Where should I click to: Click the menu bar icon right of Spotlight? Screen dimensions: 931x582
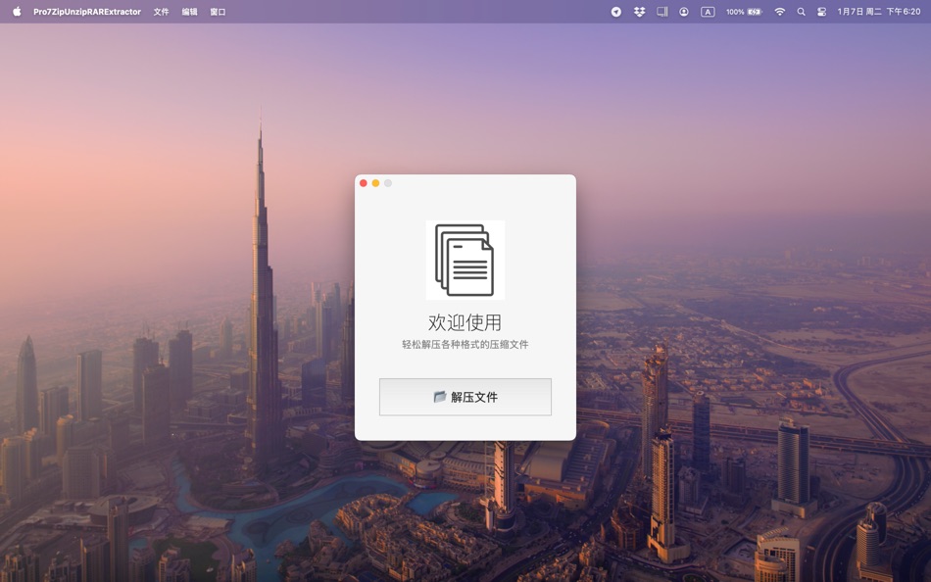pyautogui.click(x=821, y=12)
